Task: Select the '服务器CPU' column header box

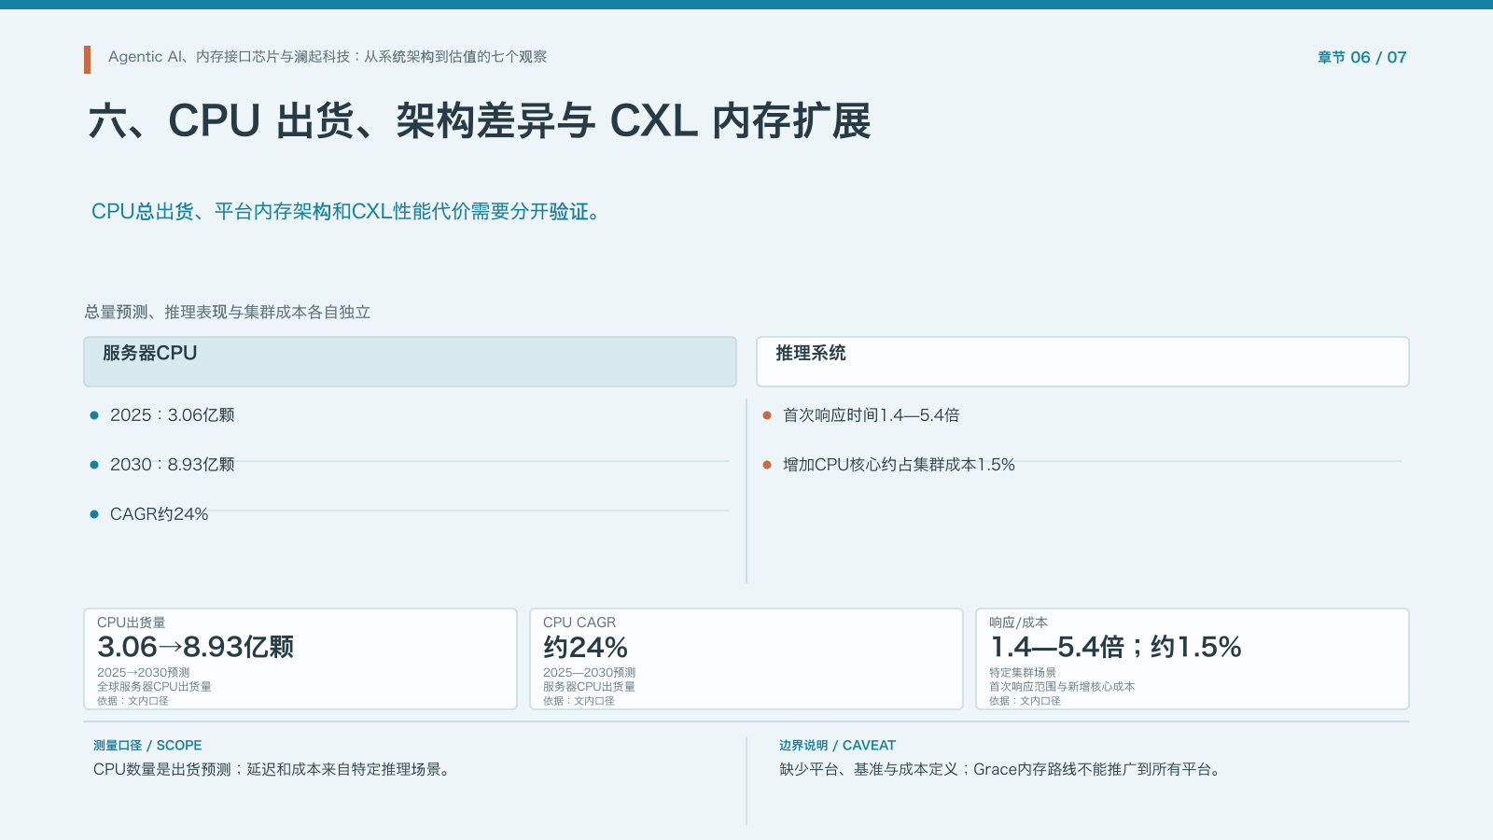Action: [x=410, y=361]
